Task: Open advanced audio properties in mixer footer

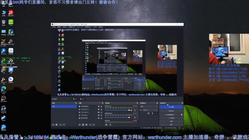Action: click(x=106, y=125)
